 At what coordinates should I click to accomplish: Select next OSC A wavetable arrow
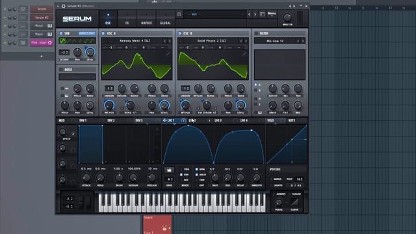(170, 41)
